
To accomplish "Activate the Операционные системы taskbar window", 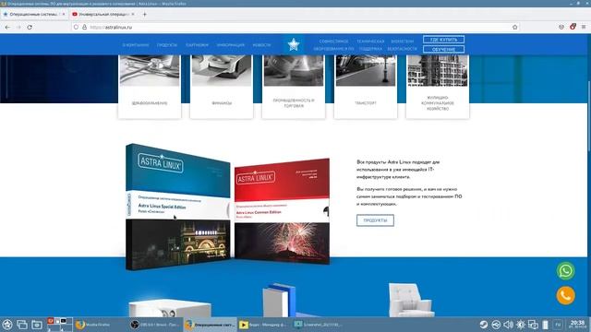I will [x=210, y=325].
